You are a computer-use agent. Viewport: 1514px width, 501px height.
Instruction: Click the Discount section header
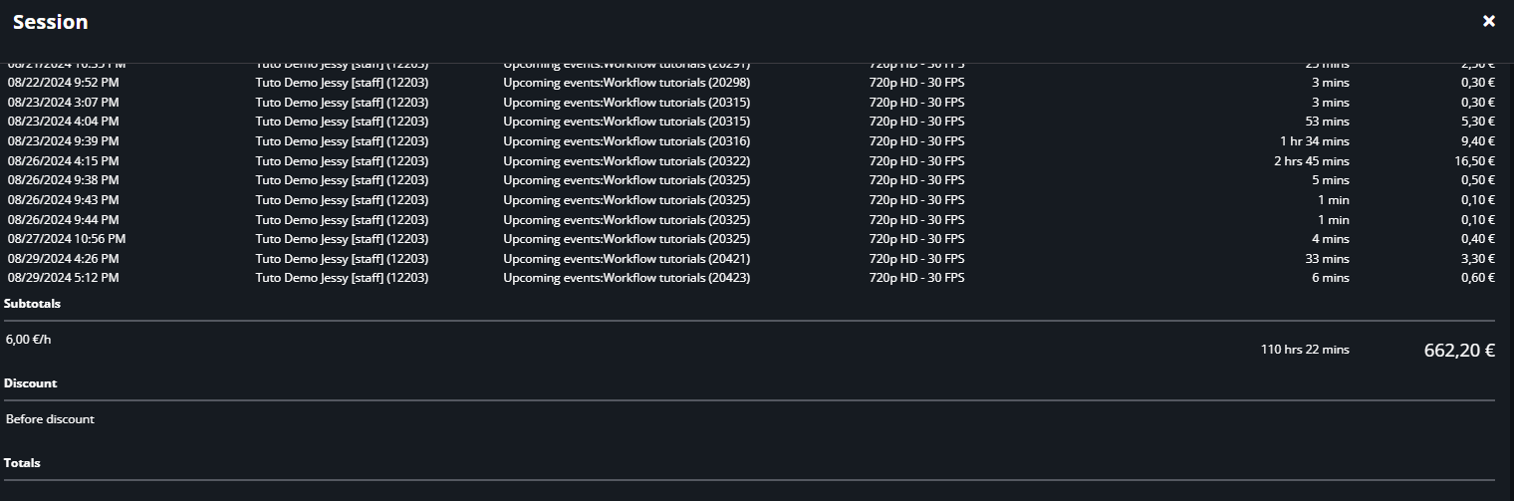click(x=30, y=383)
